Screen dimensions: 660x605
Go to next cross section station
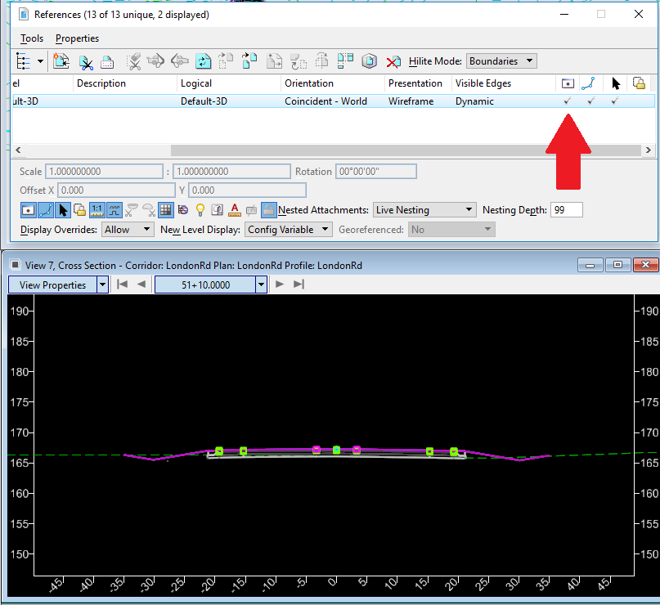tap(280, 285)
